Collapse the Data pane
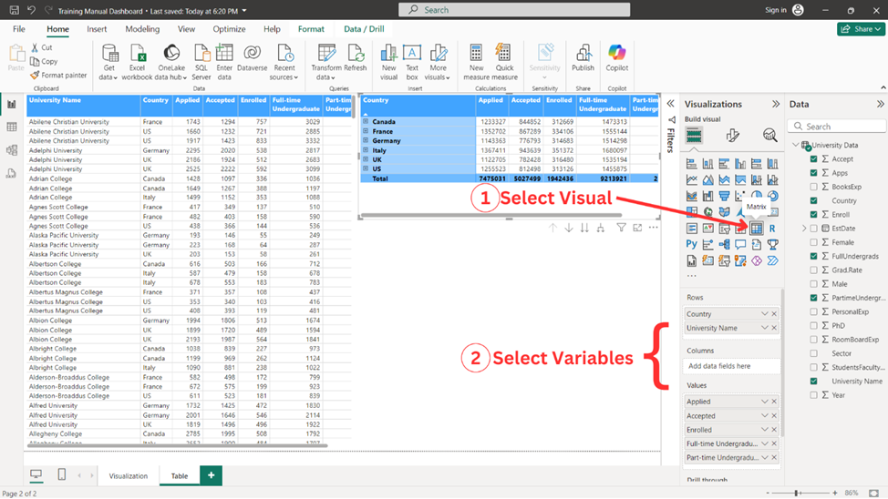Screen dimensions: 888x499 [x=880, y=104]
